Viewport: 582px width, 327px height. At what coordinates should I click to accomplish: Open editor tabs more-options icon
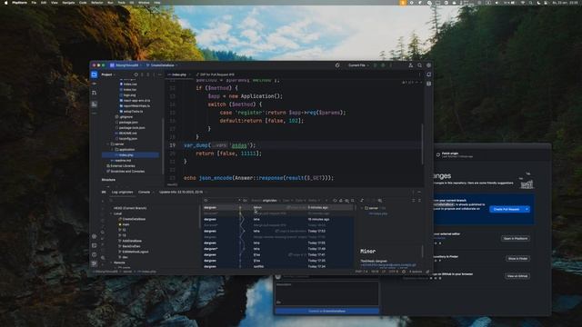click(420, 74)
